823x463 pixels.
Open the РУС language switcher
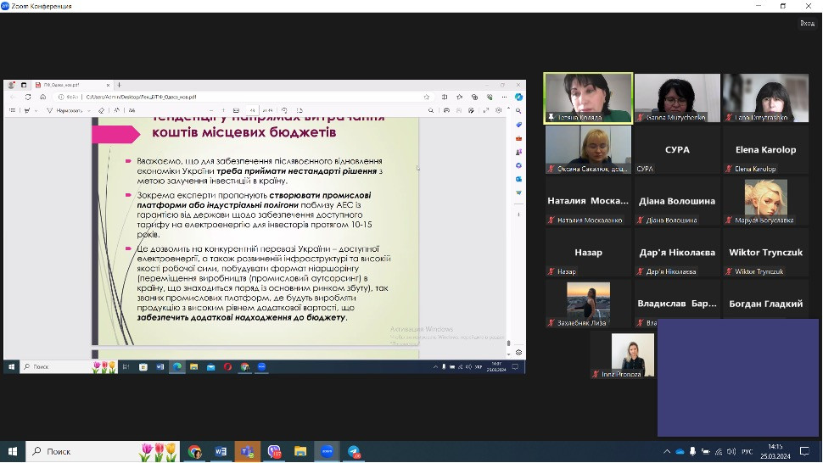[747, 451]
